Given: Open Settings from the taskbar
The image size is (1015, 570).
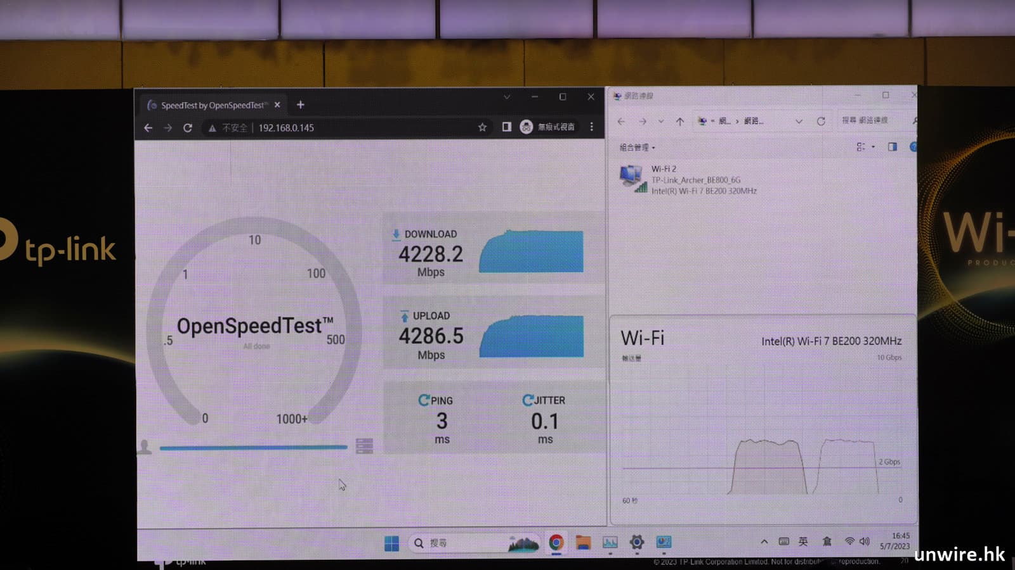Looking at the screenshot, I should click(x=637, y=542).
